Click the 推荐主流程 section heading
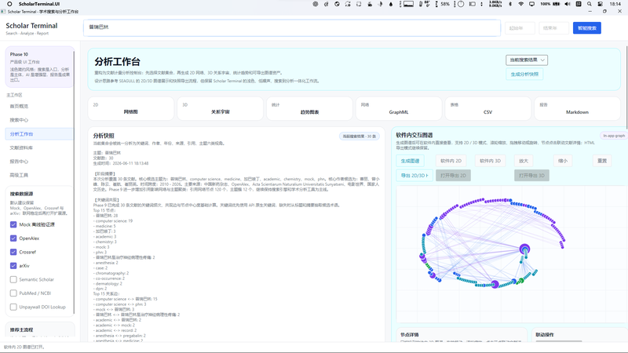 22,329
